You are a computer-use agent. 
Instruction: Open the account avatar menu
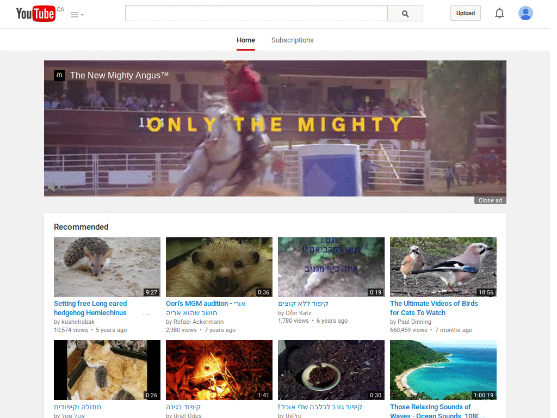(x=525, y=13)
